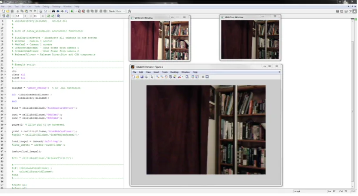The height and width of the screenshot is (196, 358).
Task: Click the right WebCam Window video preview
Action: (250, 39)
